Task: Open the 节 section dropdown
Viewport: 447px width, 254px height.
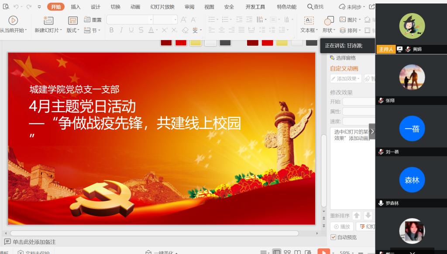Action: (92, 30)
